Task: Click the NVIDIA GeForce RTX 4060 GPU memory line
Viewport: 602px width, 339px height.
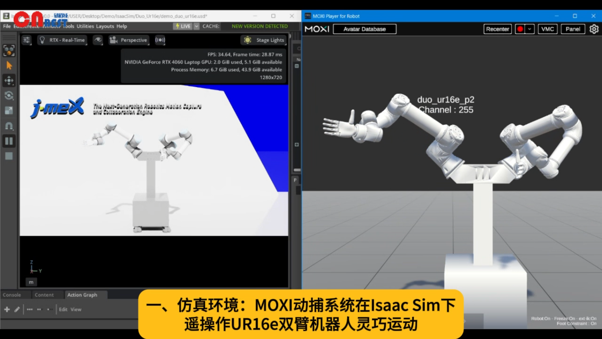Action: tap(203, 62)
